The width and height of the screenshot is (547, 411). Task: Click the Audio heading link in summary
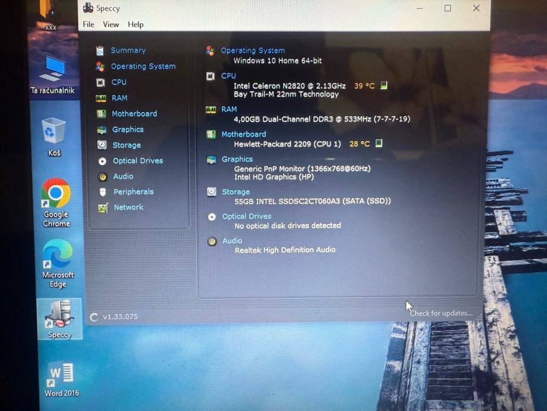tap(232, 241)
